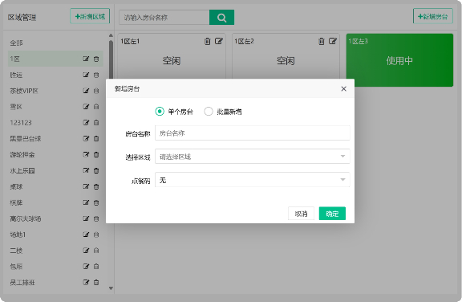The height and width of the screenshot is (302, 462).
Task: Click edit icon next to 茶楼VIP区
Action: (x=86, y=91)
